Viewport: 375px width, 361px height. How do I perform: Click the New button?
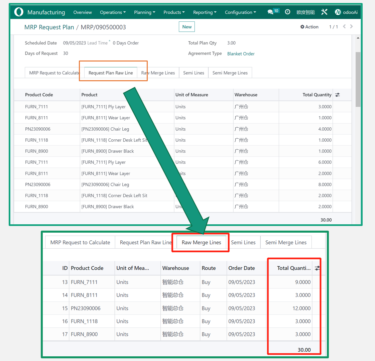point(187,27)
